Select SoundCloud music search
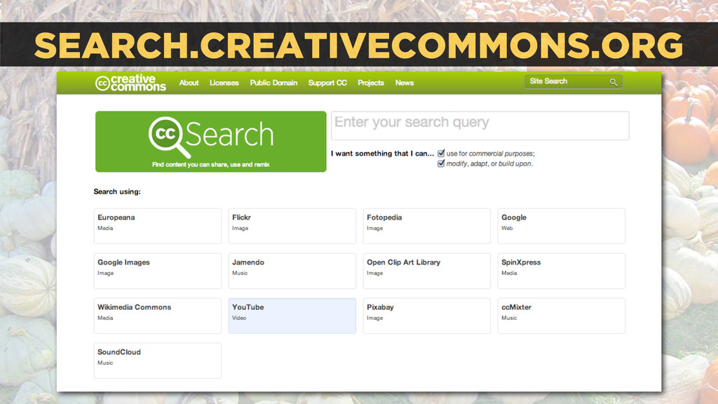The image size is (718, 404). click(158, 361)
